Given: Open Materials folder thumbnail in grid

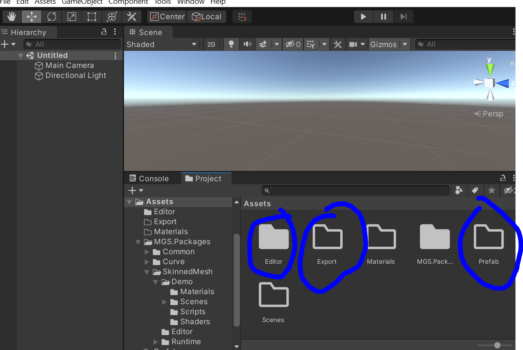Looking at the screenshot, I should 381,245.
